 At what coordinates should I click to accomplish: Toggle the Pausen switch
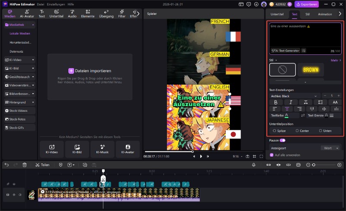(283, 140)
